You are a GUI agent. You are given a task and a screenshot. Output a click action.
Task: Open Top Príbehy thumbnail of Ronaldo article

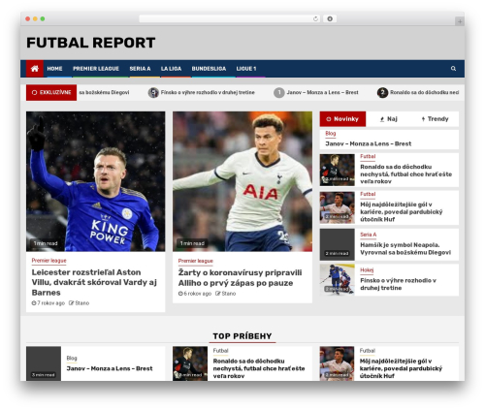point(190,363)
